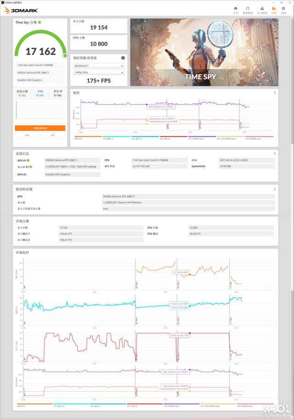294x419 pixels.
Task: Open the 1440p Ultra resolution dropdown
Action: pyautogui.click(x=99, y=72)
